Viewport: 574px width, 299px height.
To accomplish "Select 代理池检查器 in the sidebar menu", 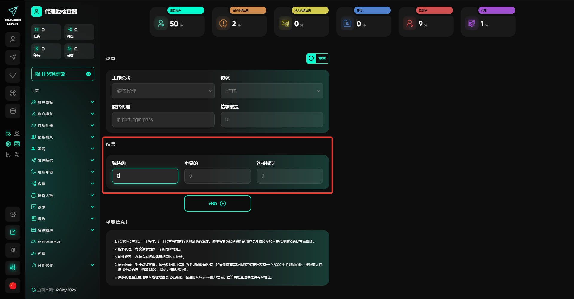I will click(x=49, y=242).
